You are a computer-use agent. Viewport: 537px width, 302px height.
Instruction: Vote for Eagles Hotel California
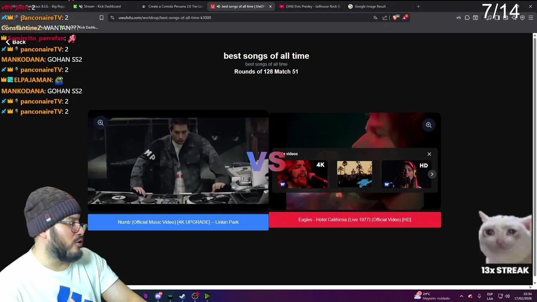pyautogui.click(x=355, y=219)
